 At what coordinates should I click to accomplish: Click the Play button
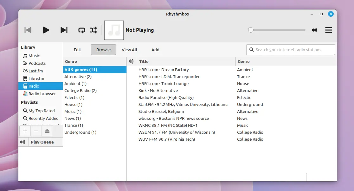pyautogui.click(x=46, y=30)
